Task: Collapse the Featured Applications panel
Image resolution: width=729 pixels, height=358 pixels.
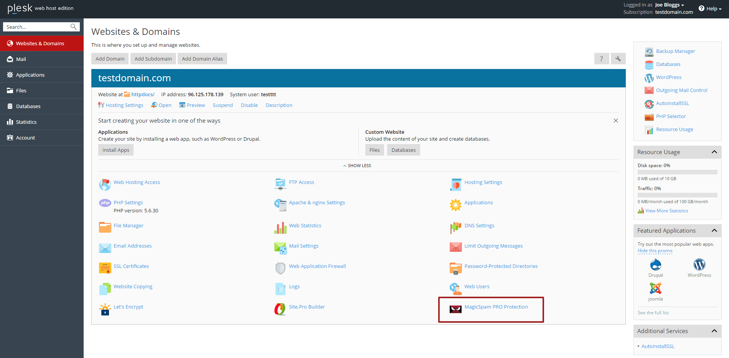Action: click(x=714, y=230)
